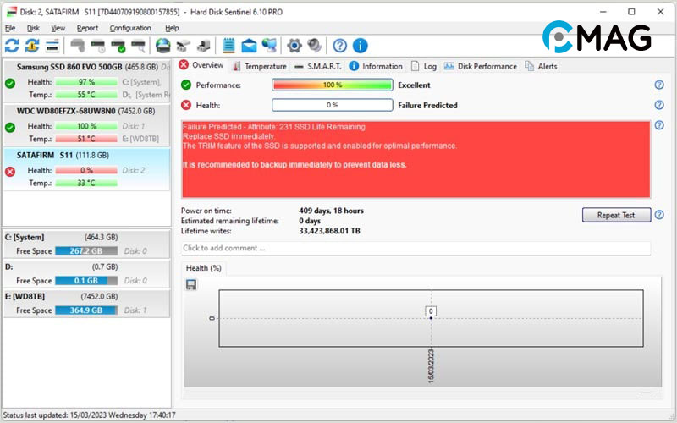Image resolution: width=677 pixels, height=423 pixels.
Task: Click the globe and monitor network icon
Action: (x=269, y=46)
